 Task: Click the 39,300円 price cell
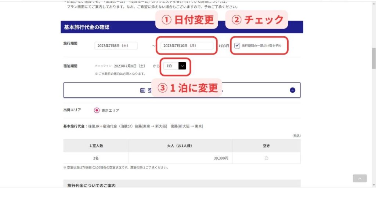[180, 158]
